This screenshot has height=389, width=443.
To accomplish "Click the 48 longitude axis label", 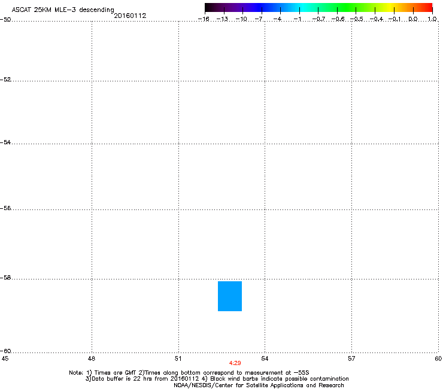I will pyautogui.click(x=91, y=358).
